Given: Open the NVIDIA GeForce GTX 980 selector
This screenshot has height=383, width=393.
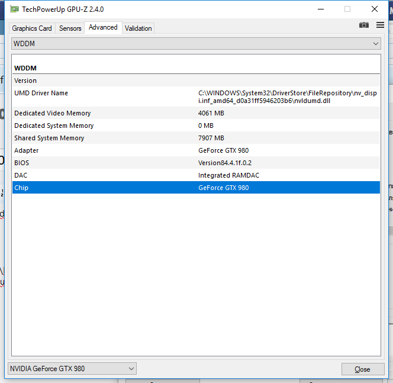Looking at the screenshot, I should pyautogui.click(x=72, y=369).
